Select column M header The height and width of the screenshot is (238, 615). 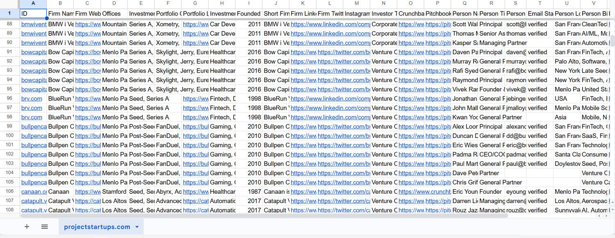pyautogui.click(x=357, y=4)
